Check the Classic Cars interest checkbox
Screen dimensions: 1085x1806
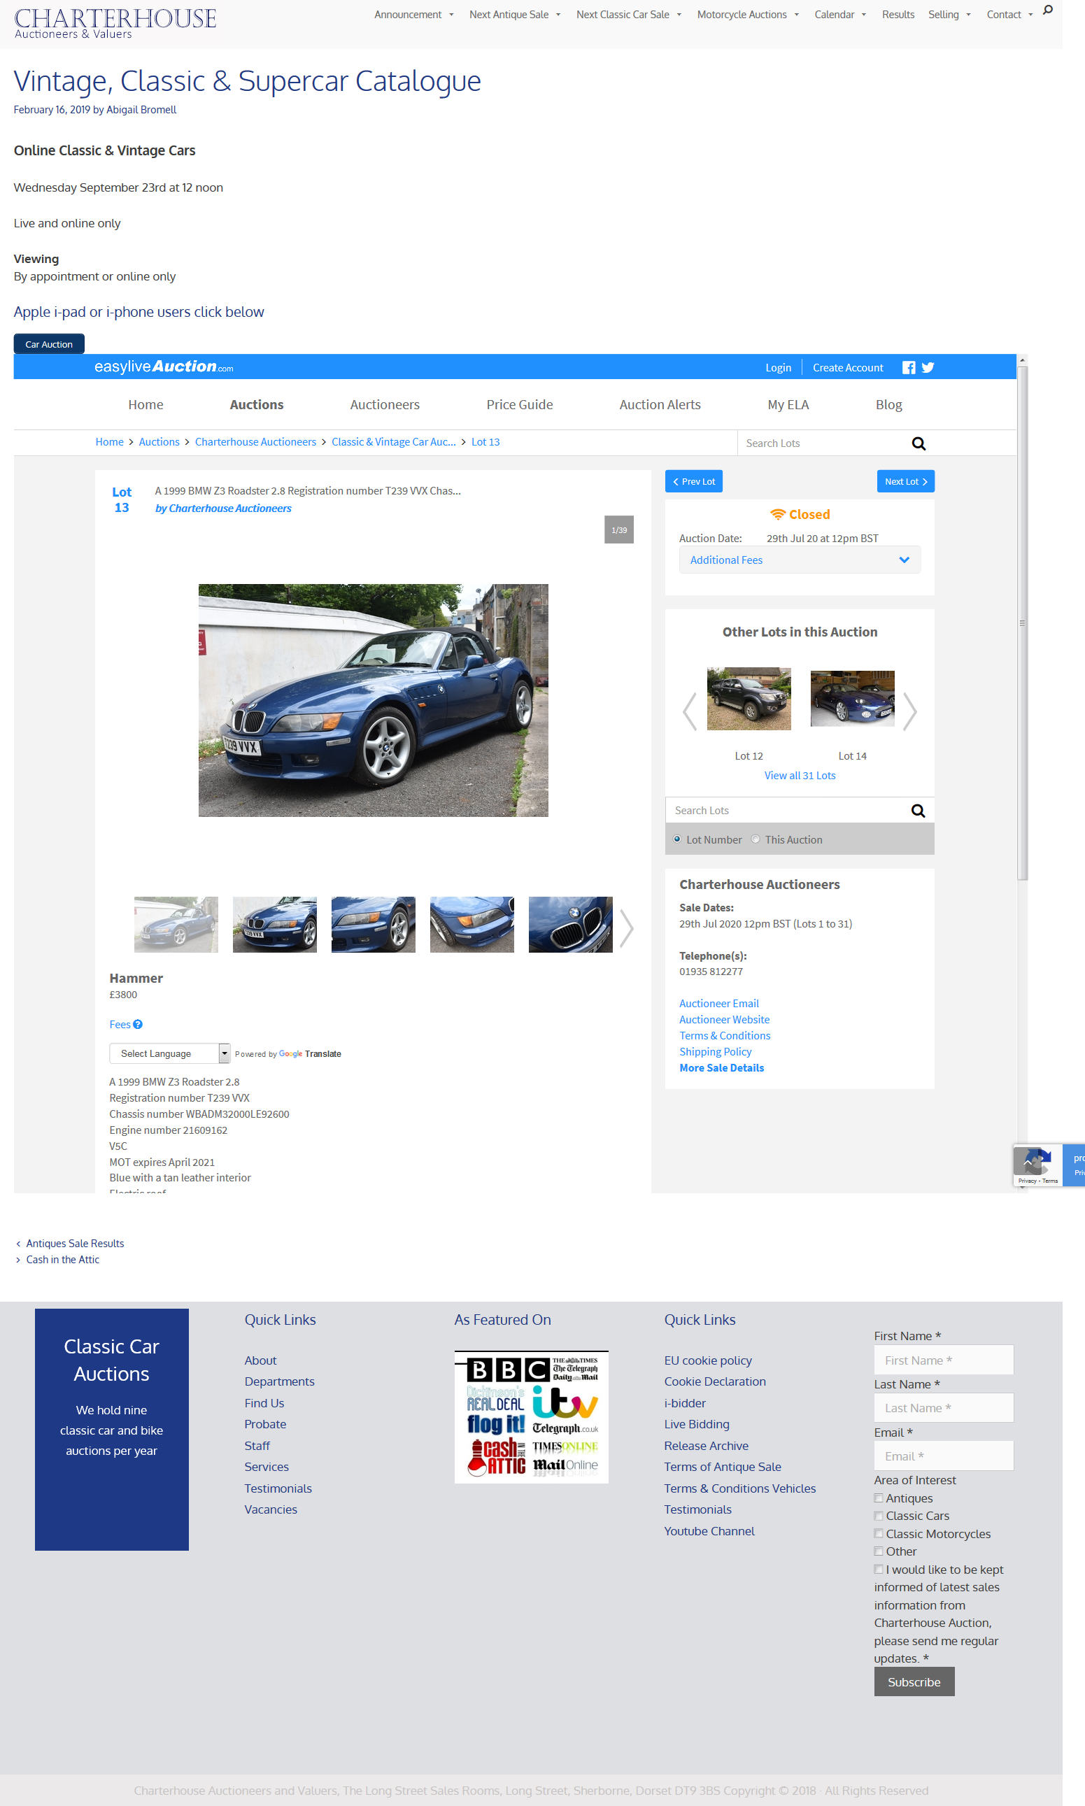(879, 1516)
